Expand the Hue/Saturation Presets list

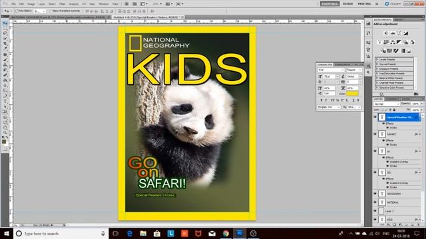tap(395, 74)
